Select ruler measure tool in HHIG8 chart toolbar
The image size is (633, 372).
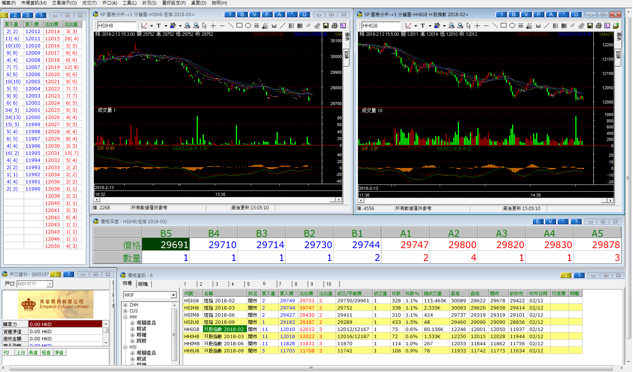tap(538, 26)
